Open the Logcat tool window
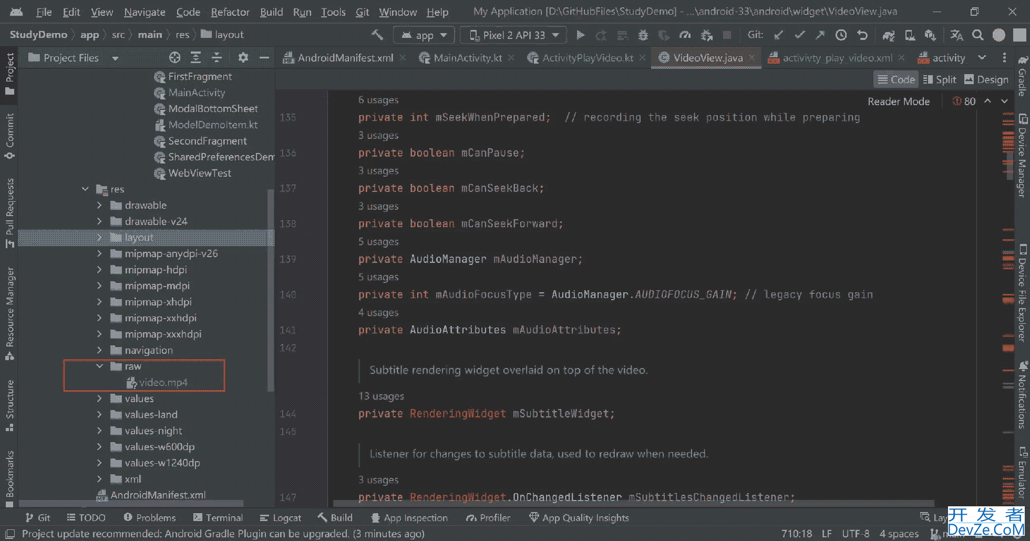This screenshot has width=1030, height=541. [x=281, y=518]
